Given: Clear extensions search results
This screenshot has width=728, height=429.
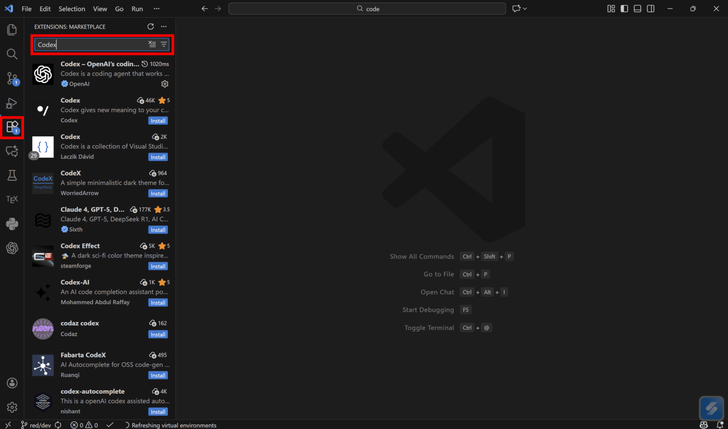Looking at the screenshot, I should [x=152, y=44].
